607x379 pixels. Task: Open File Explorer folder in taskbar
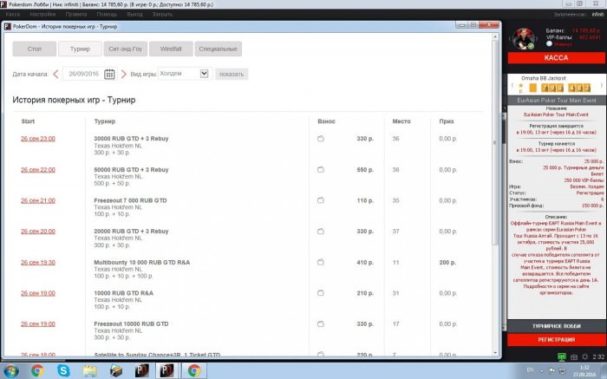pyautogui.click(x=90, y=371)
